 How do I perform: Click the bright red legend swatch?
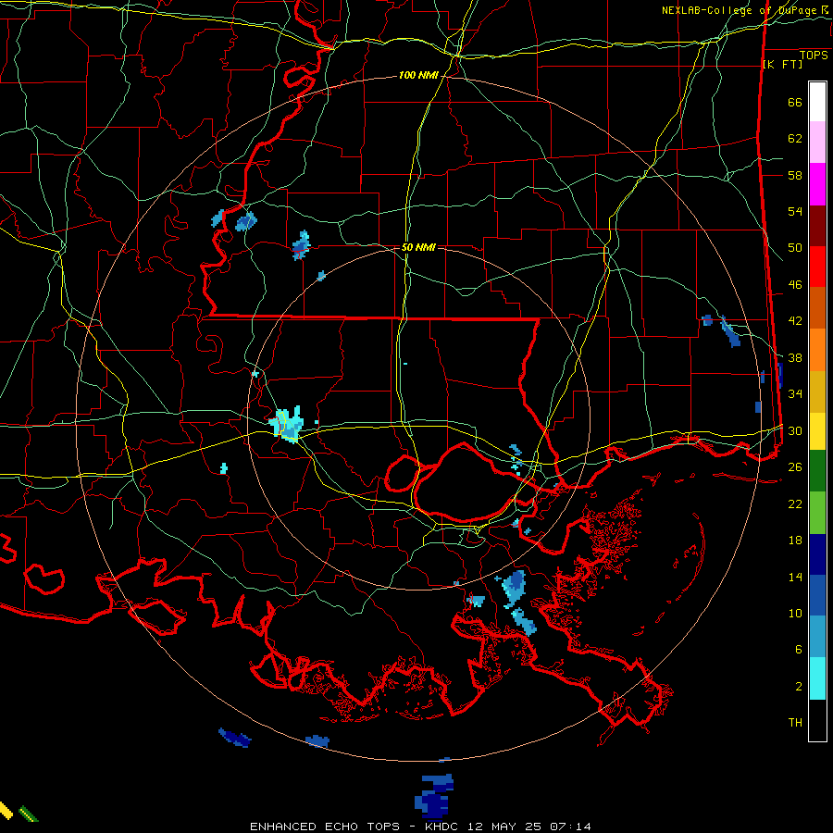pos(817,267)
